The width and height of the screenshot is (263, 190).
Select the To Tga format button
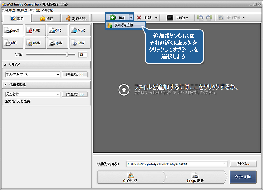point(57,43)
